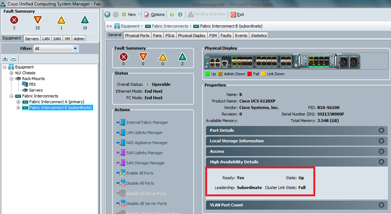Viewport: 391px width, 214px height.
Task: Expand the Local Storage Information section
Action: pos(297,141)
